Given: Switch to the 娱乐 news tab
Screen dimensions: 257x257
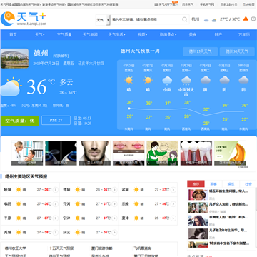Looking at the screenshot, I should 231,184.
